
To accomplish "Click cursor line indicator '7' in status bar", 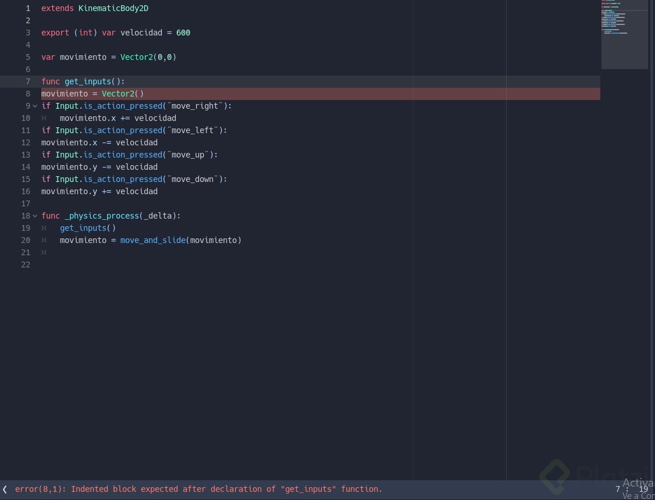I will (x=618, y=489).
